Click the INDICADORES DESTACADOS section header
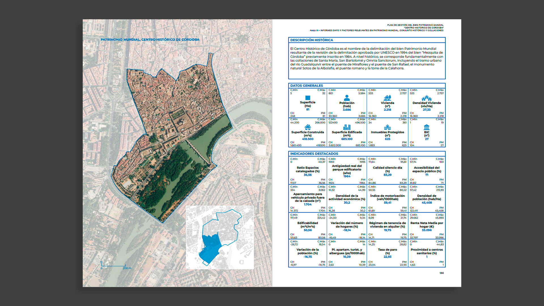Screen dimensions: 544x306 point(314,154)
